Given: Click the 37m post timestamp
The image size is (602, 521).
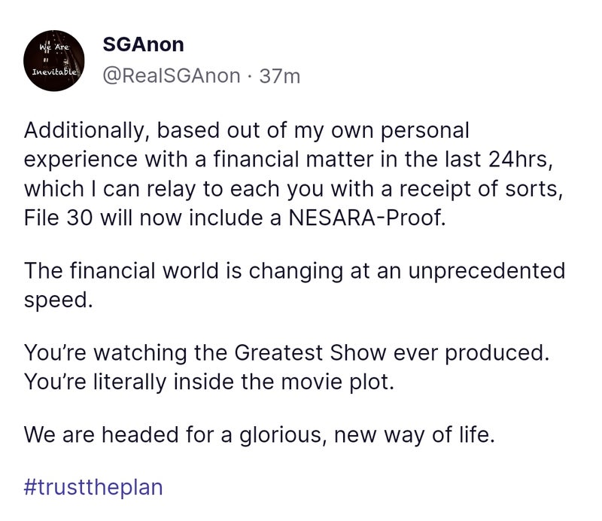Looking at the screenshot, I should coord(279,76).
